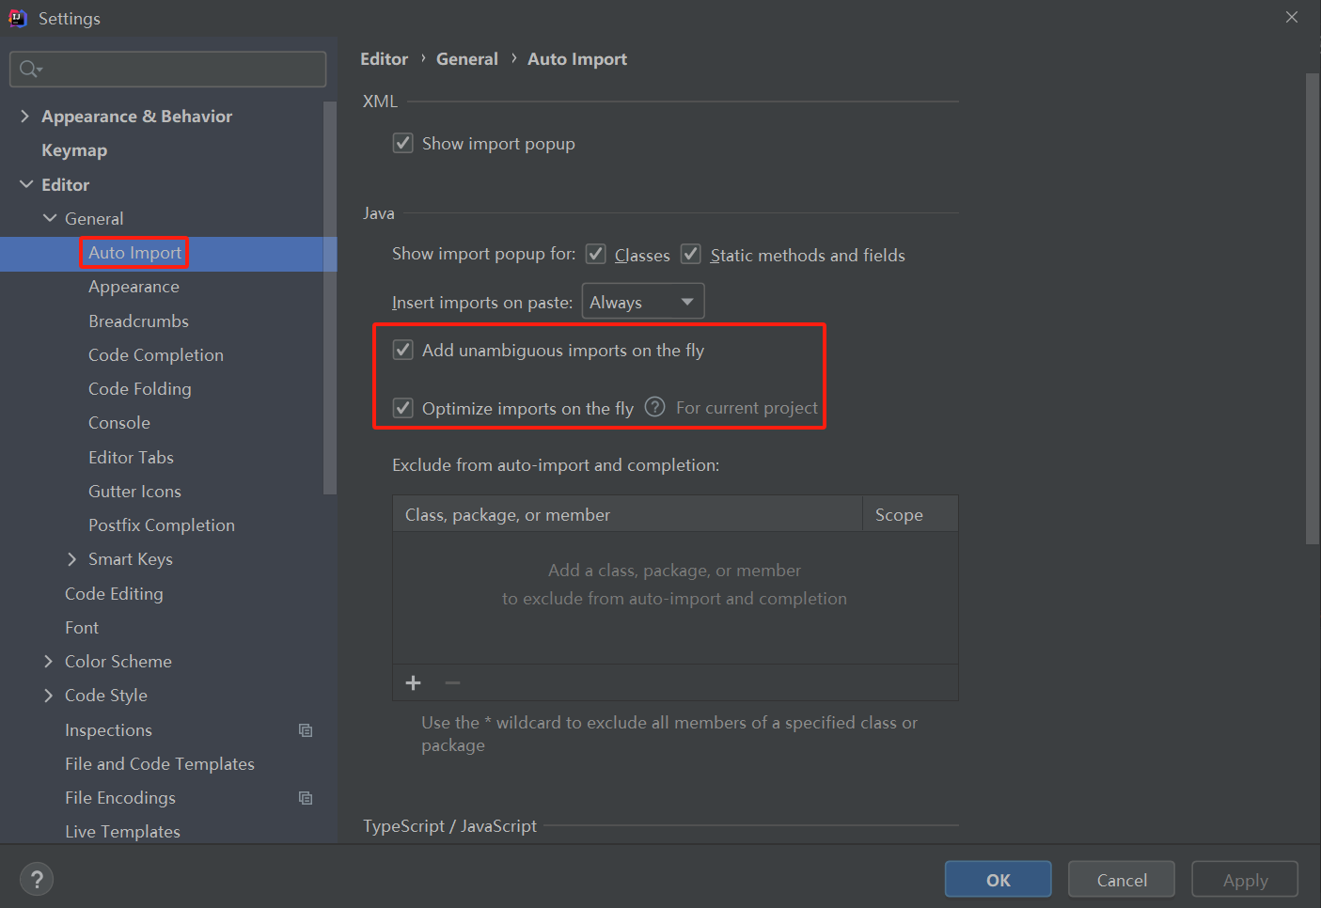Open the Insert imports on paste dropdown
Viewport: 1321px width, 908px height.
point(643,302)
